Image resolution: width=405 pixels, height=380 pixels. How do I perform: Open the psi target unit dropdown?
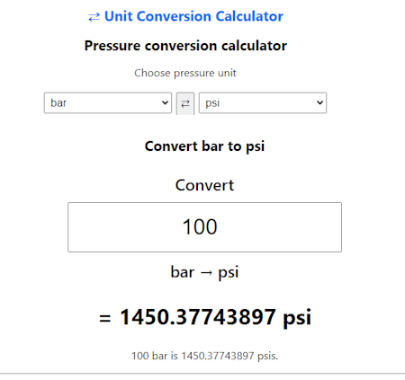click(263, 103)
